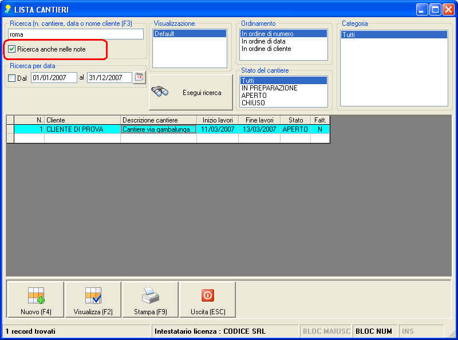Click the Uscita (ESC) button
The height and width of the screenshot is (340, 458).
(208, 299)
